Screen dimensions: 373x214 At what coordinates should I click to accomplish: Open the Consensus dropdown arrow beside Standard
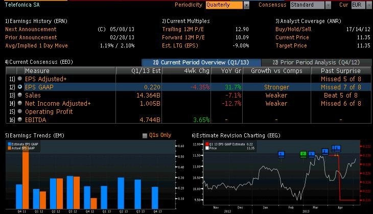328,5
